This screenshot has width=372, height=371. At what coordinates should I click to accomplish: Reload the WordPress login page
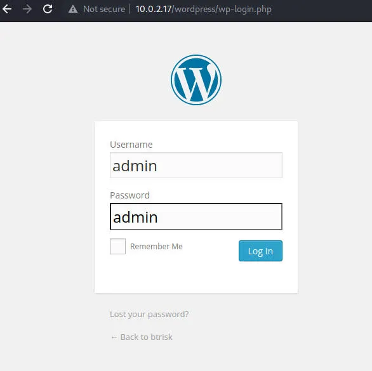click(x=48, y=9)
